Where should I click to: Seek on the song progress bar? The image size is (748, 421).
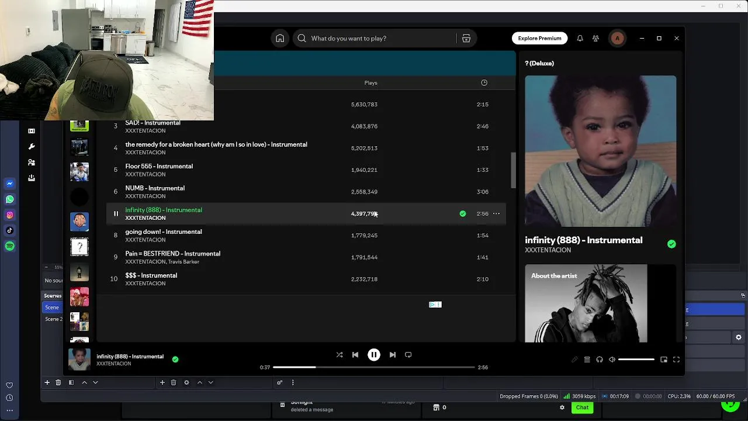pyautogui.click(x=374, y=367)
